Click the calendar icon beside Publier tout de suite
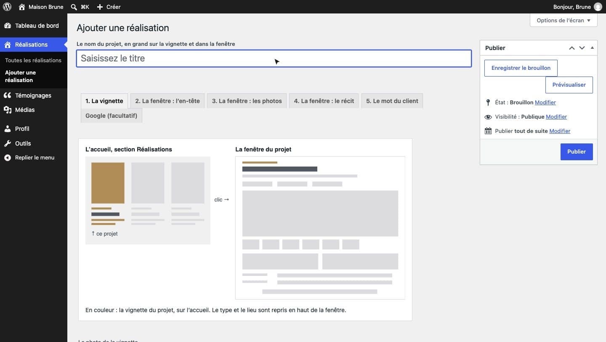 (x=488, y=131)
